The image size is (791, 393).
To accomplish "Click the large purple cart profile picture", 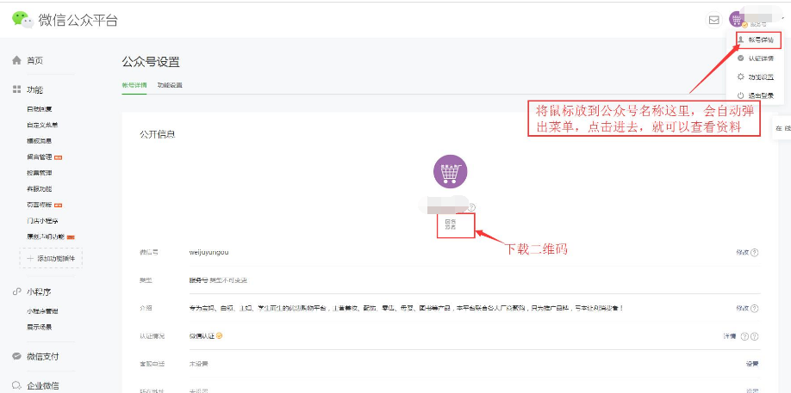I will coord(449,173).
